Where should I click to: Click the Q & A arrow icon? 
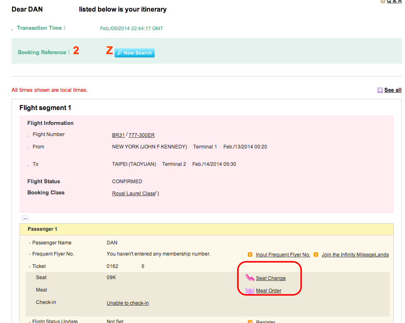[383, 1]
